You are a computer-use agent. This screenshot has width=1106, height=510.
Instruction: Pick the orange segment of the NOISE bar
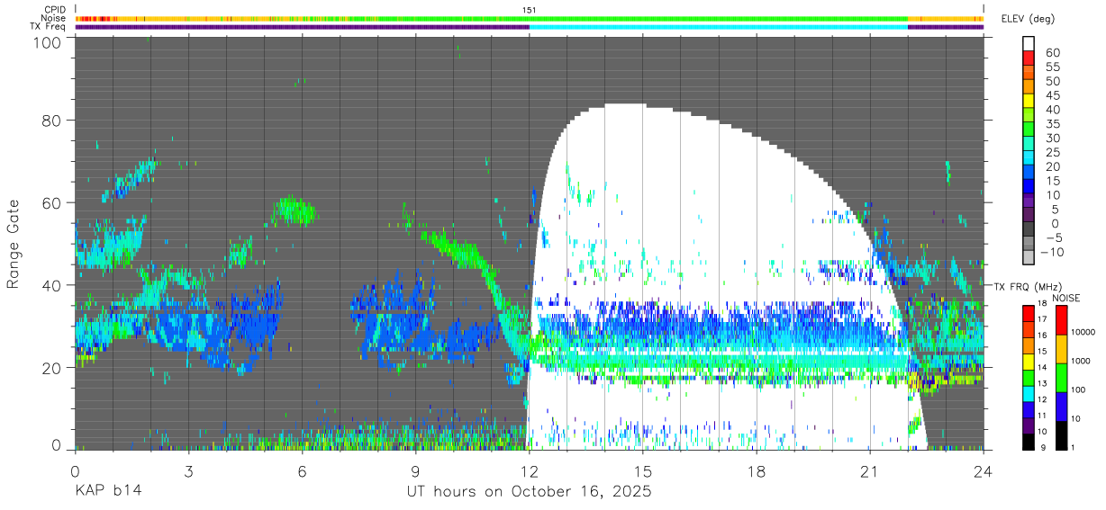click(1062, 348)
